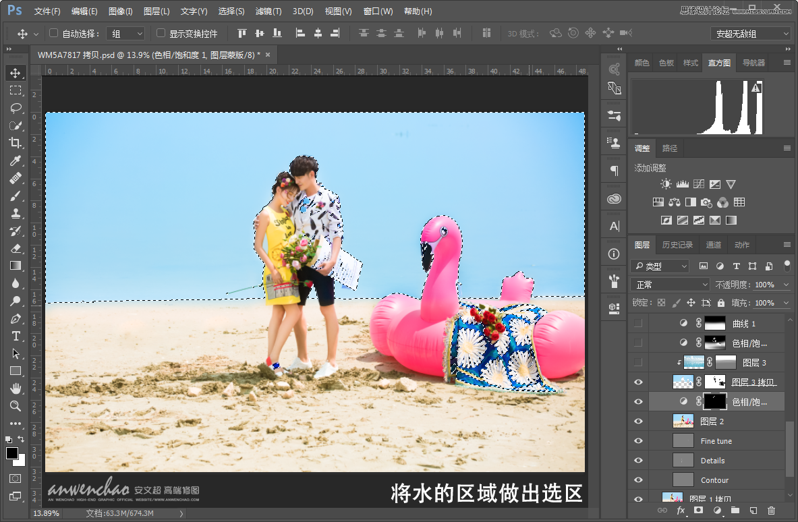Show the 图层 3 layer

coord(638,362)
